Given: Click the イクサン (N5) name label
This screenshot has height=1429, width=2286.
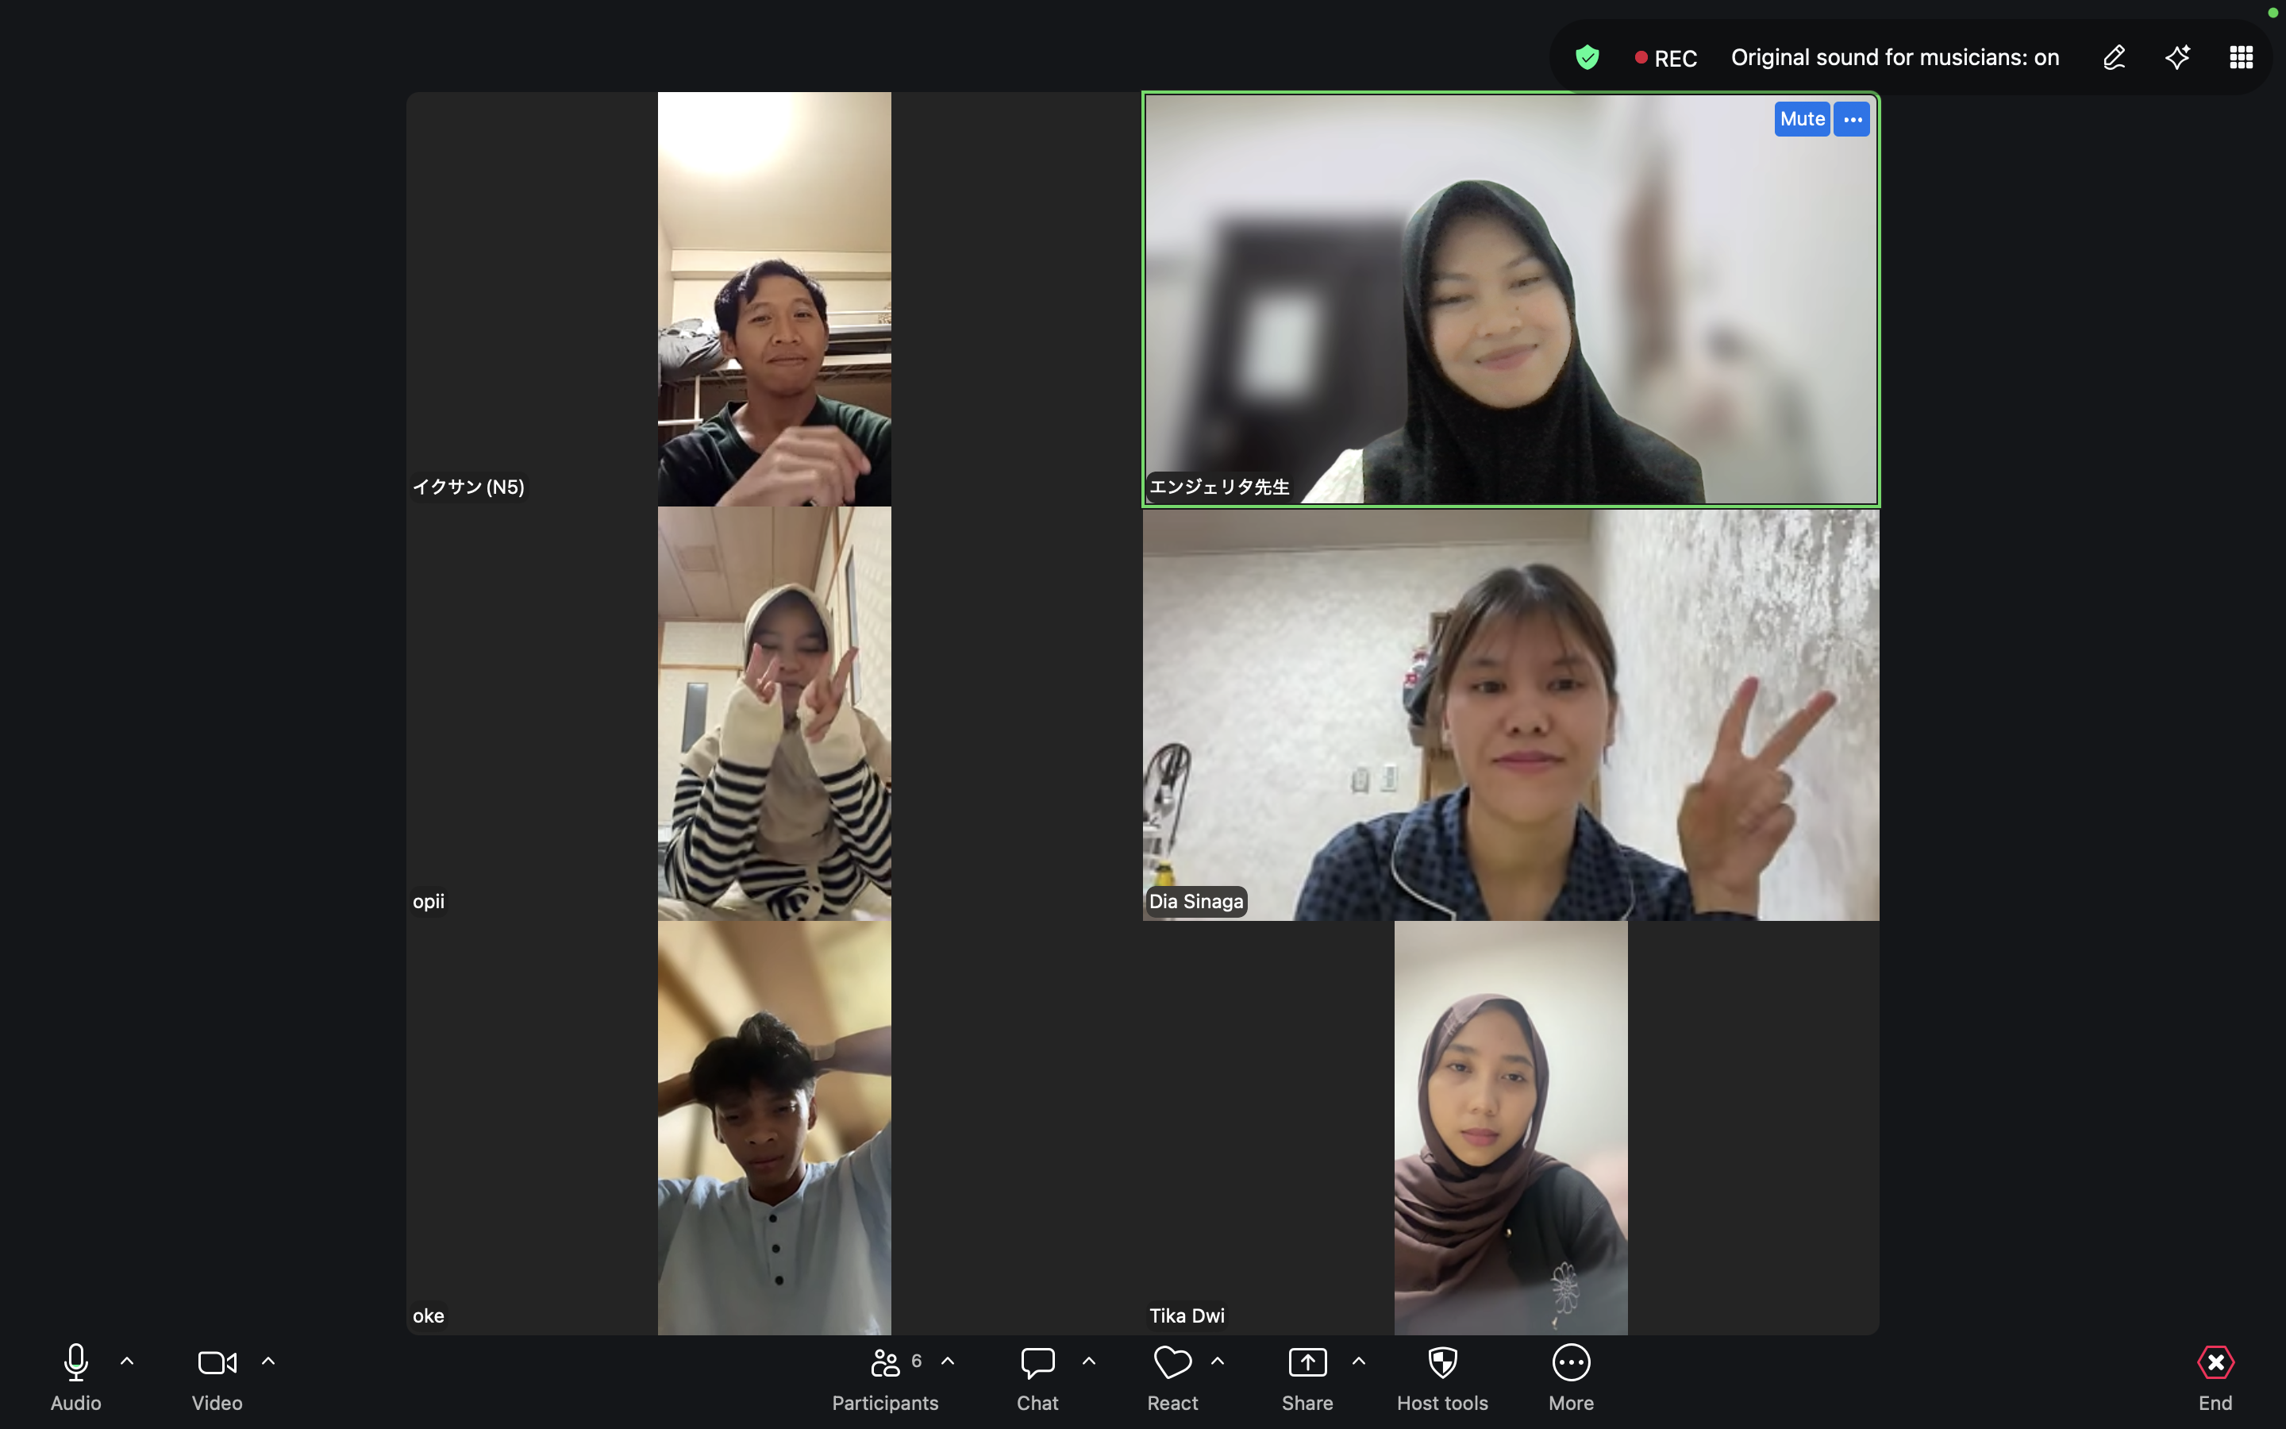Looking at the screenshot, I should click(468, 487).
